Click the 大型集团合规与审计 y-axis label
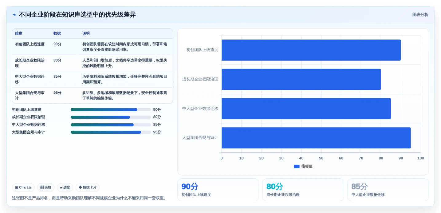Image resolution: width=441 pixels, height=213 pixels. click(200, 138)
